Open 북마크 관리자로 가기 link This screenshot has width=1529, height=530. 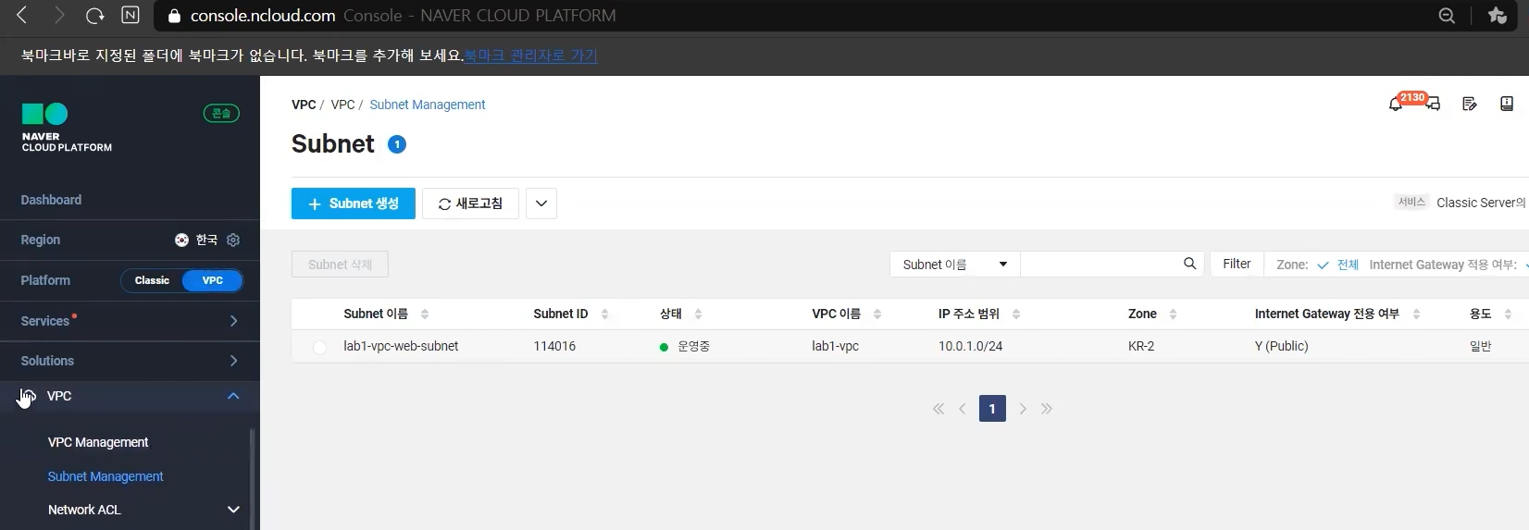coord(530,55)
